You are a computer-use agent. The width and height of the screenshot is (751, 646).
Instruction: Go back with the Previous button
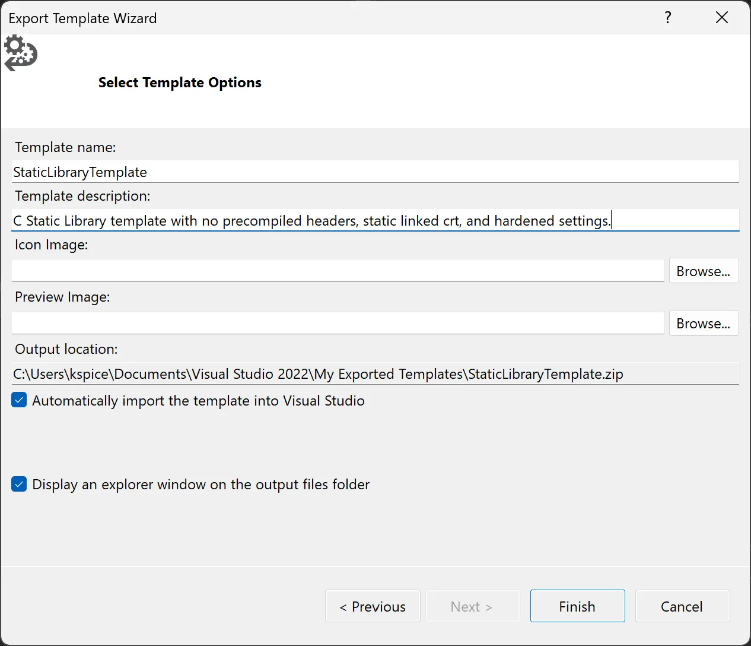(x=373, y=606)
